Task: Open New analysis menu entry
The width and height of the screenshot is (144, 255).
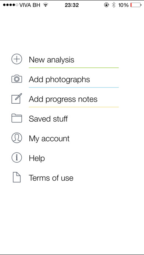Action: coord(51,60)
